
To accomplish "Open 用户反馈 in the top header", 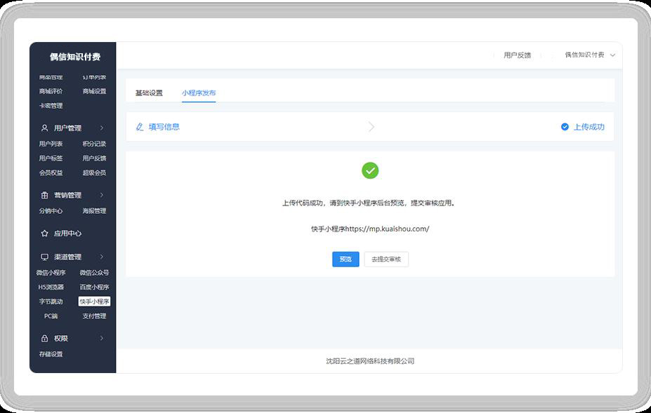I will point(517,55).
